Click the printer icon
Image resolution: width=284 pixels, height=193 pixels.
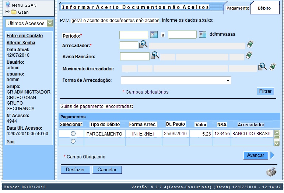pos(271,171)
